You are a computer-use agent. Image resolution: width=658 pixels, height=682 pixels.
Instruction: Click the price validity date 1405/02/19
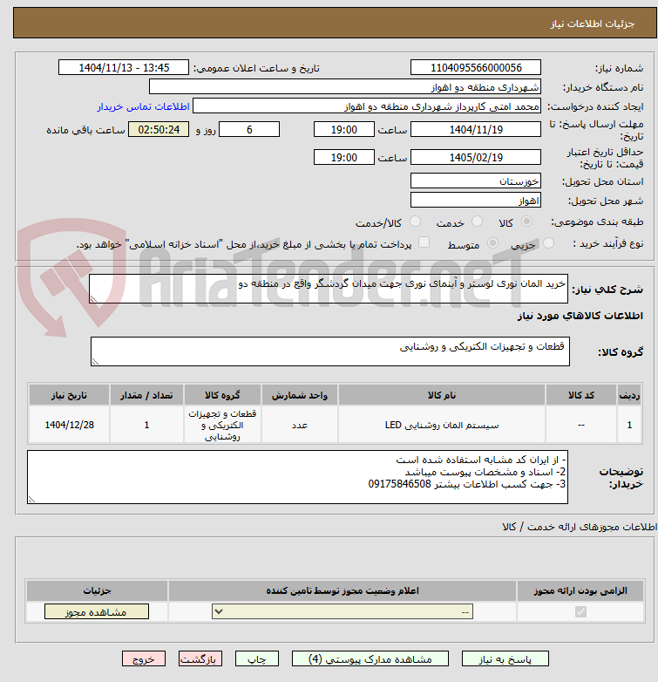point(476,157)
